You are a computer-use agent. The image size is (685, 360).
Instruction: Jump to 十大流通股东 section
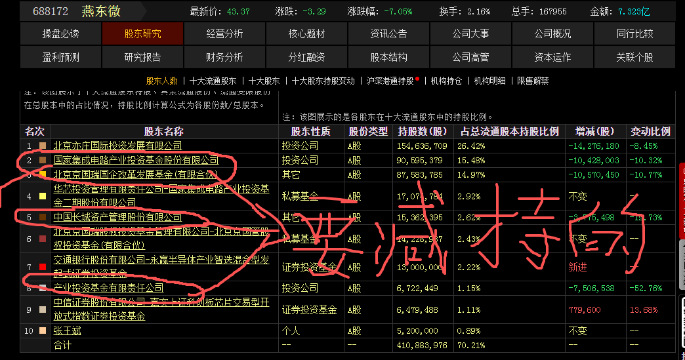213,81
